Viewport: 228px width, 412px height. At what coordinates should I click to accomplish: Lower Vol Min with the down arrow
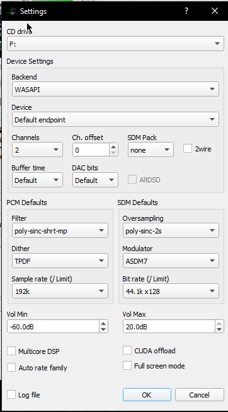click(103, 329)
